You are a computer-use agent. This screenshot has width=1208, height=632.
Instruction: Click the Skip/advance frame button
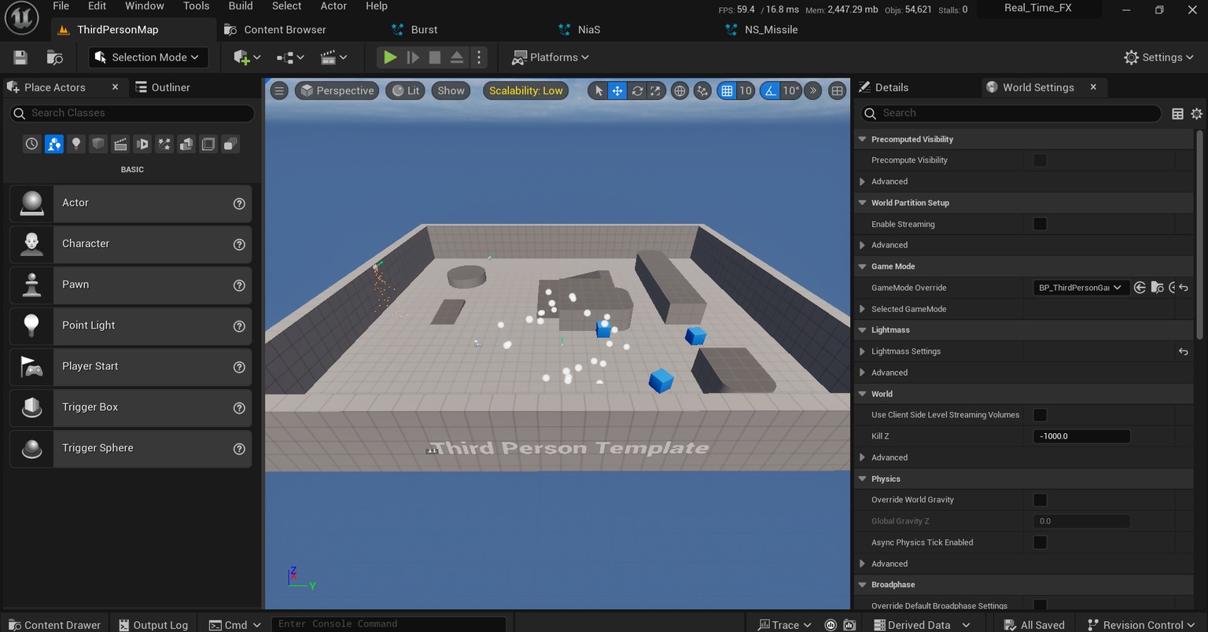[412, 57]
